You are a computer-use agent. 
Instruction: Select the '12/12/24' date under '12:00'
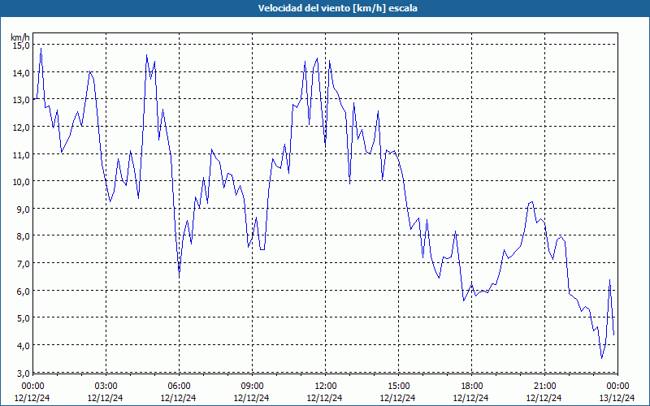324,398
